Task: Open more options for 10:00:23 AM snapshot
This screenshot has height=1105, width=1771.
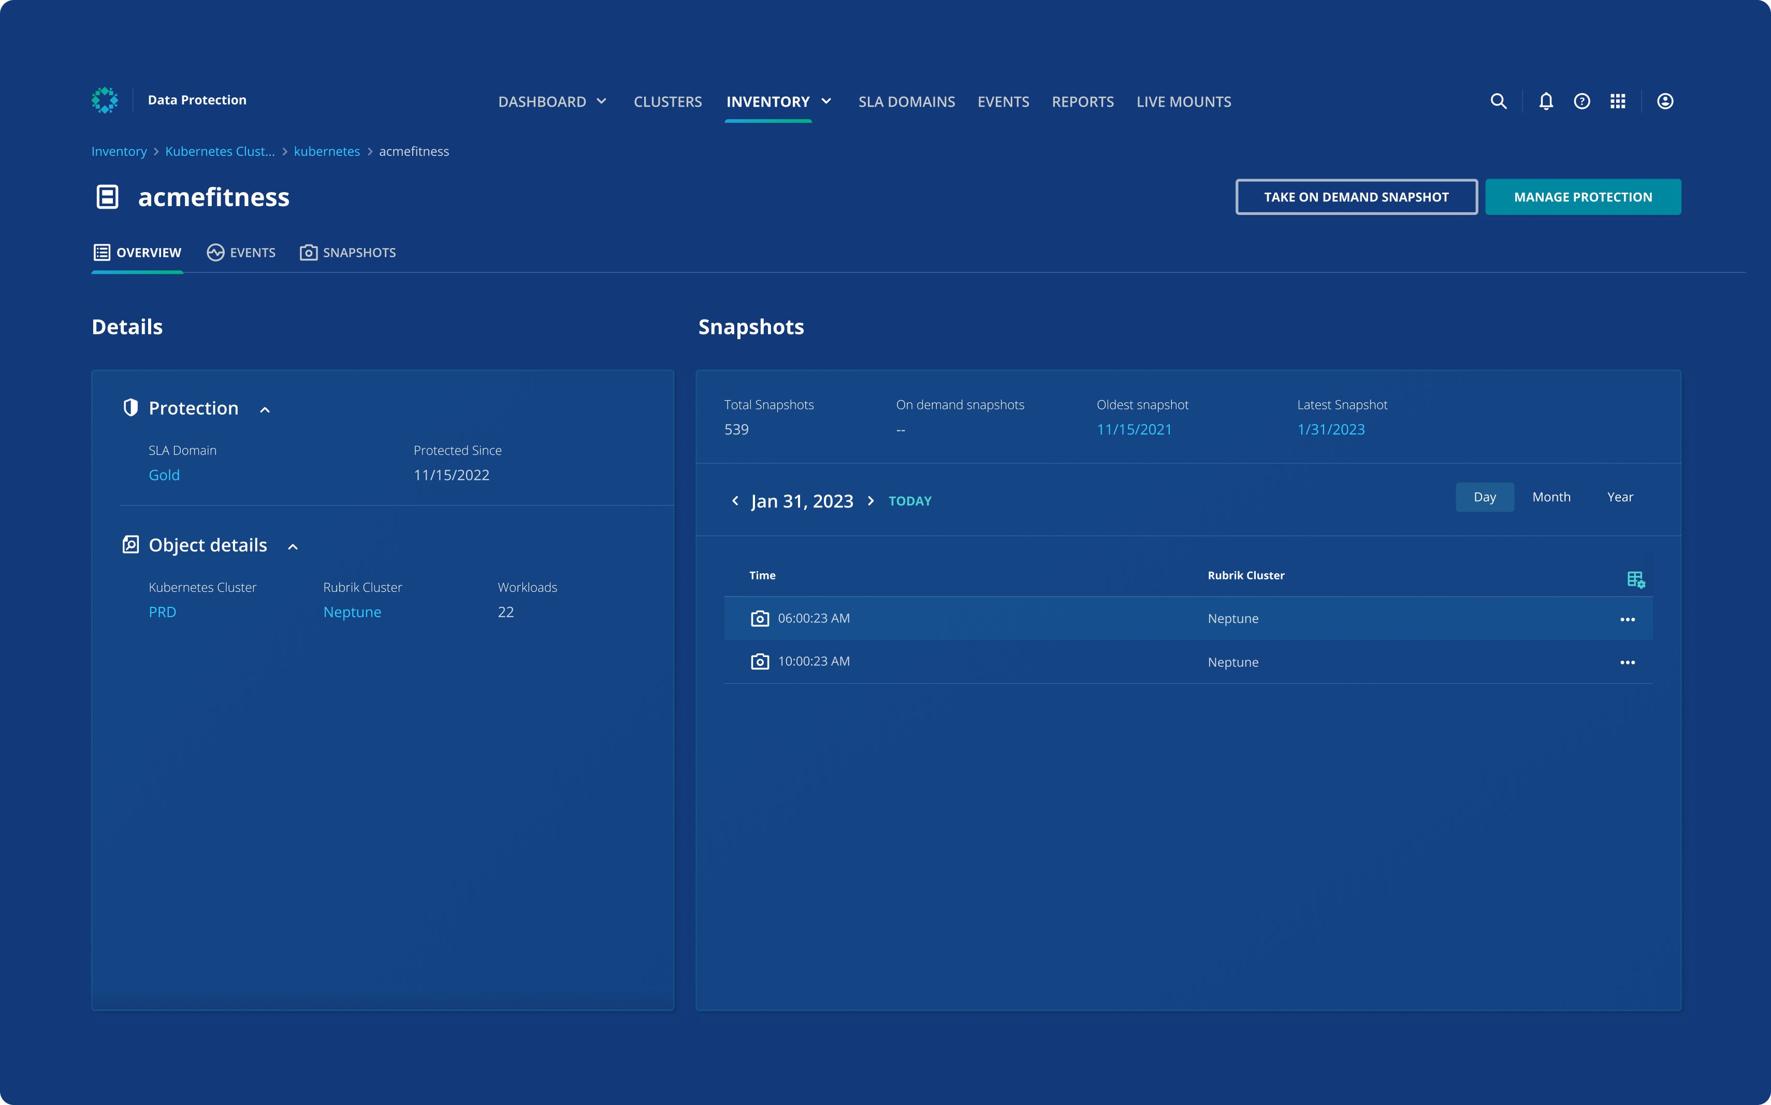Action: point(1628,662)
